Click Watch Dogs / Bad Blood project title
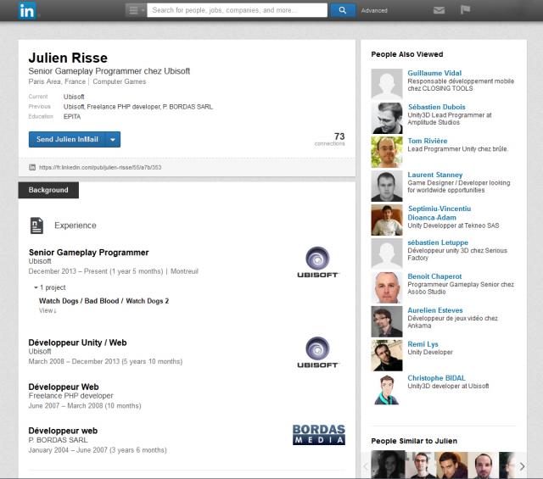This screenshot has height=479, width=543. click(104, 301)
